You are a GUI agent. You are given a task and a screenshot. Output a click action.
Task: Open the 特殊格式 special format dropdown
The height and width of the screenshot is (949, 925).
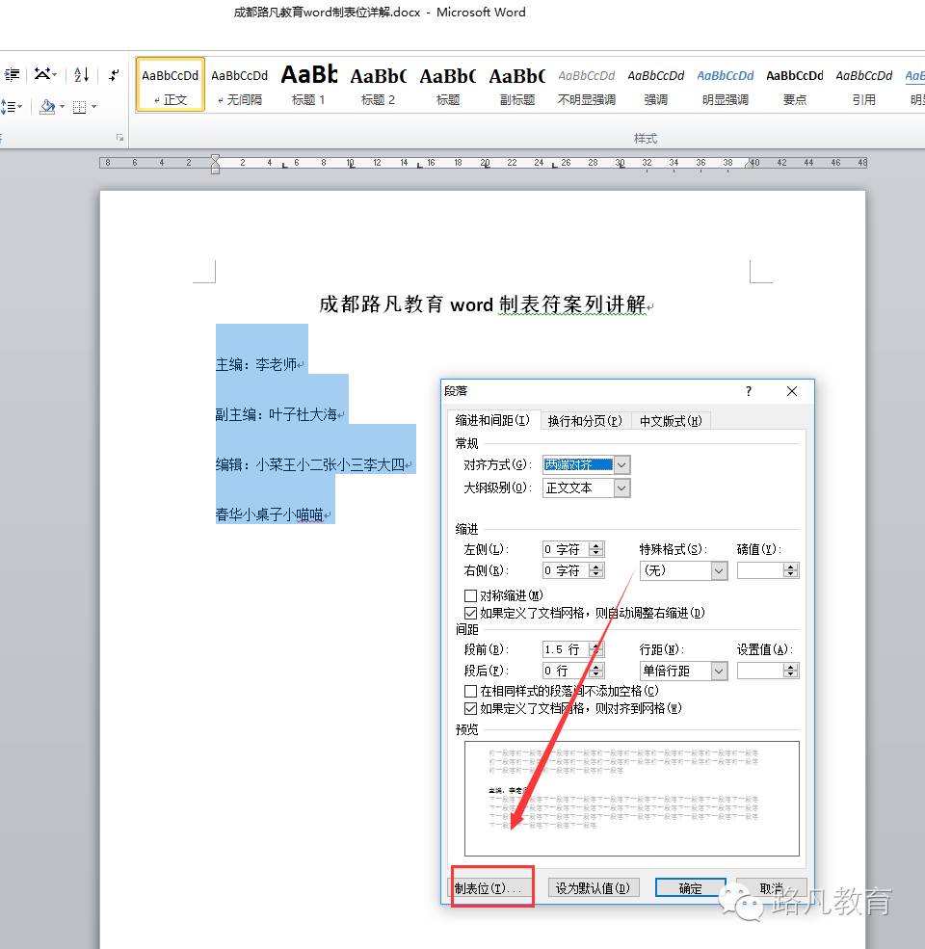(x=719, y=570)
